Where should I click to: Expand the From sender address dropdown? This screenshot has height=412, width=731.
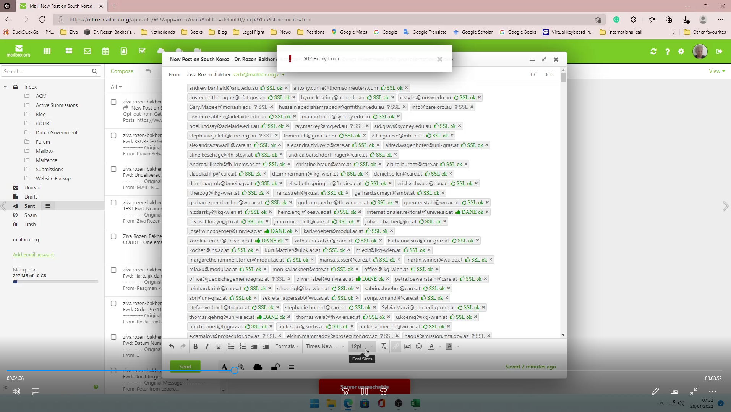point(283,75)
